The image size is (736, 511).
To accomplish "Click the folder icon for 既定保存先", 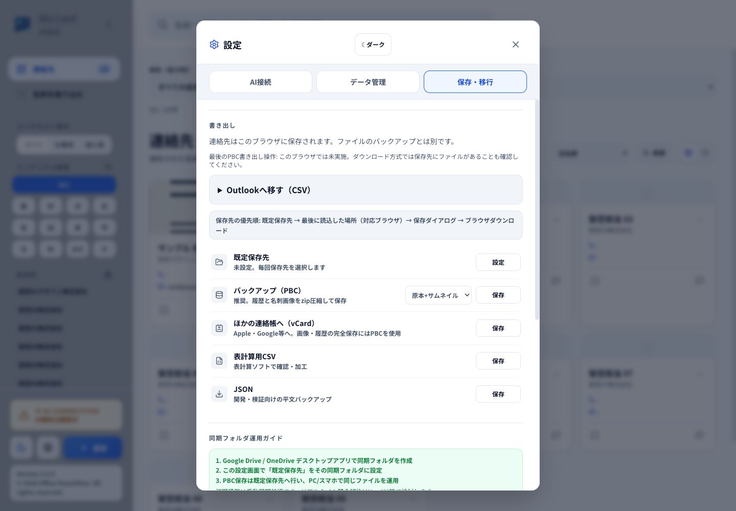I will pos(219,262).
